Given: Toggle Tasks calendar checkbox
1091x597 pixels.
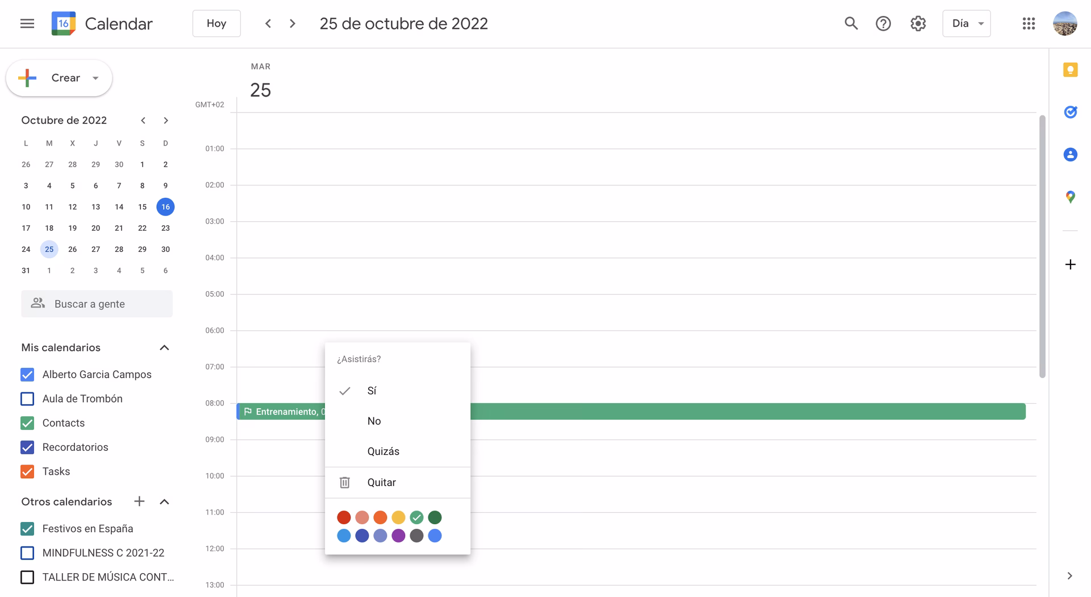Looking at the screenshot, I should click(27, 471).
